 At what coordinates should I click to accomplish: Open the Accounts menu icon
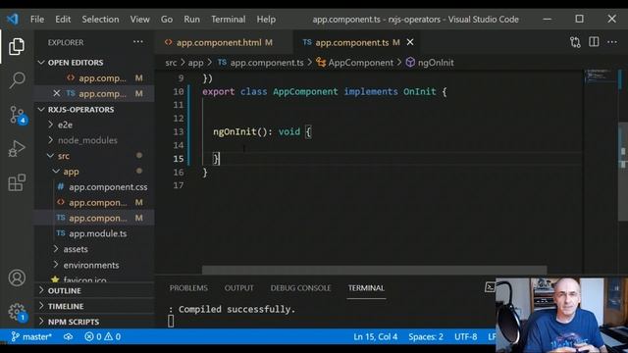[x=17, y=277]
